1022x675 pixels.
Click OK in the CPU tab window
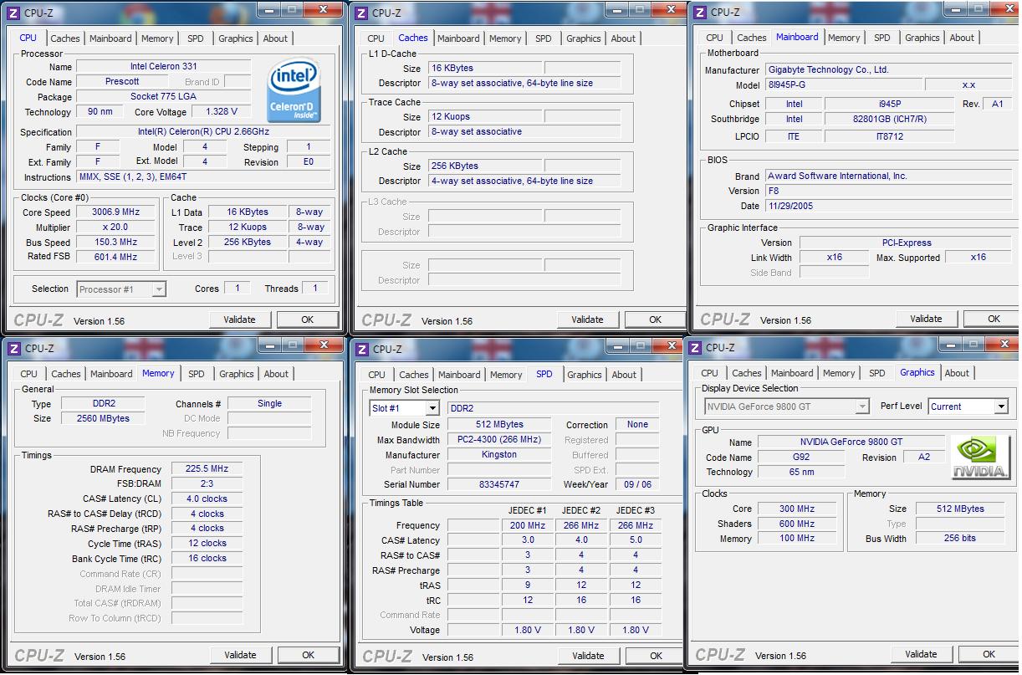tap(307, 320)
